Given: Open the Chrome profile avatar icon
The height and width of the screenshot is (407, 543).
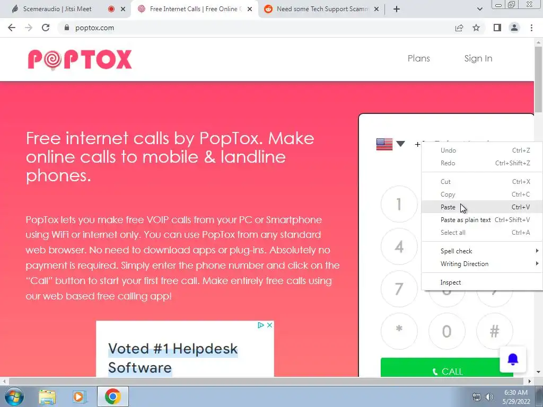Looking at the screenshot, I should (x=514, y=28).
